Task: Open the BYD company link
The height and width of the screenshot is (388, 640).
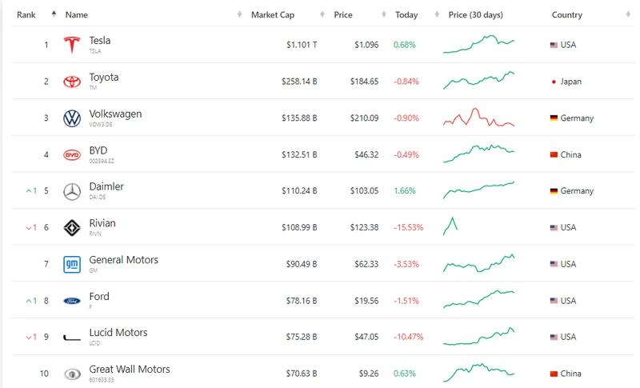Action: point(98,150)
